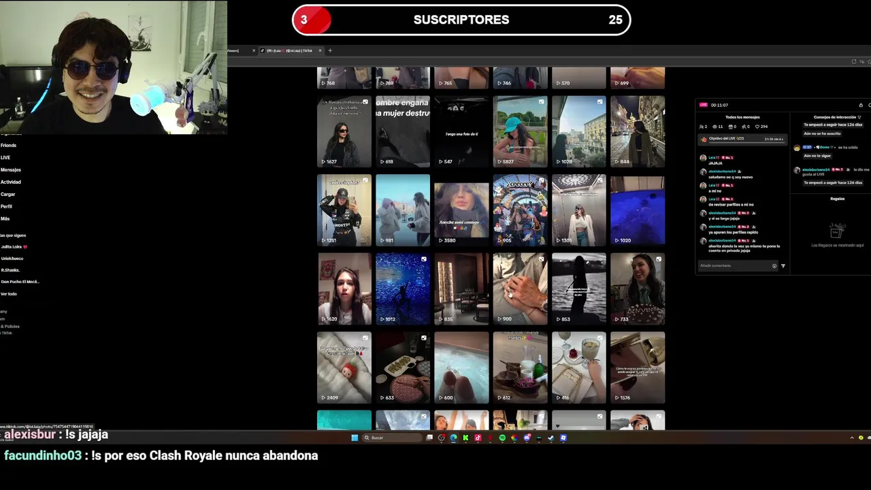Image resolution: width=871 pixels, height=490 pixels.
Task: Open Más in TikTok sidebar
Action: pos(5,218)
